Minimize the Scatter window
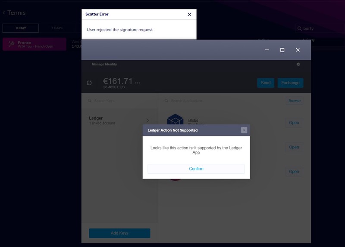The width and height of the screenshot is (345, 247). coord(267,50)
